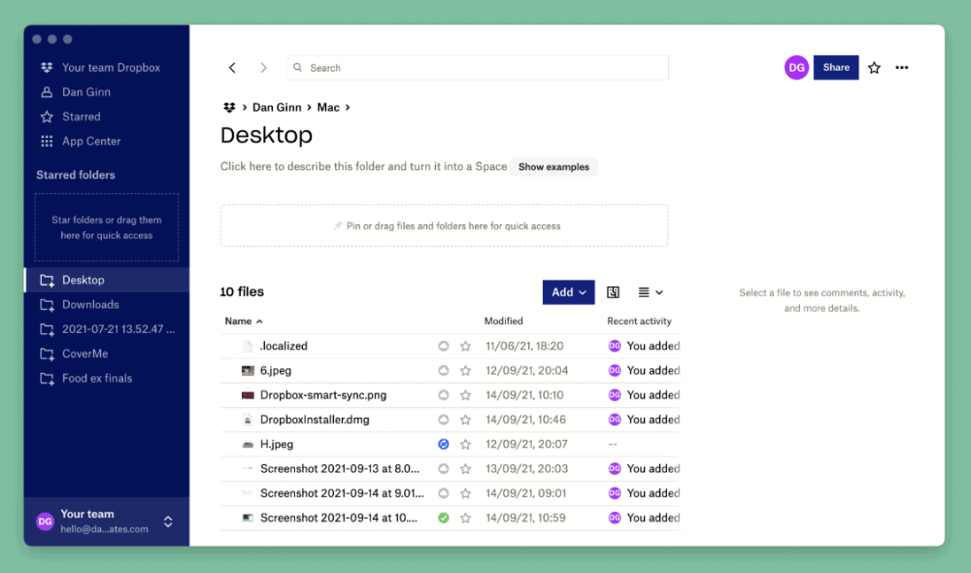Select the search magnifying glass icon

(297, 67)
